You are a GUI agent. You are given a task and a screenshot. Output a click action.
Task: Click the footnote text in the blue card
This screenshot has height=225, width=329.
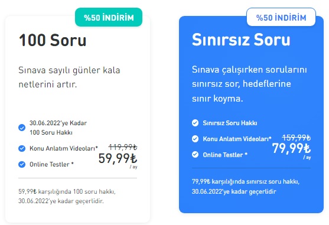click(246, 187)
